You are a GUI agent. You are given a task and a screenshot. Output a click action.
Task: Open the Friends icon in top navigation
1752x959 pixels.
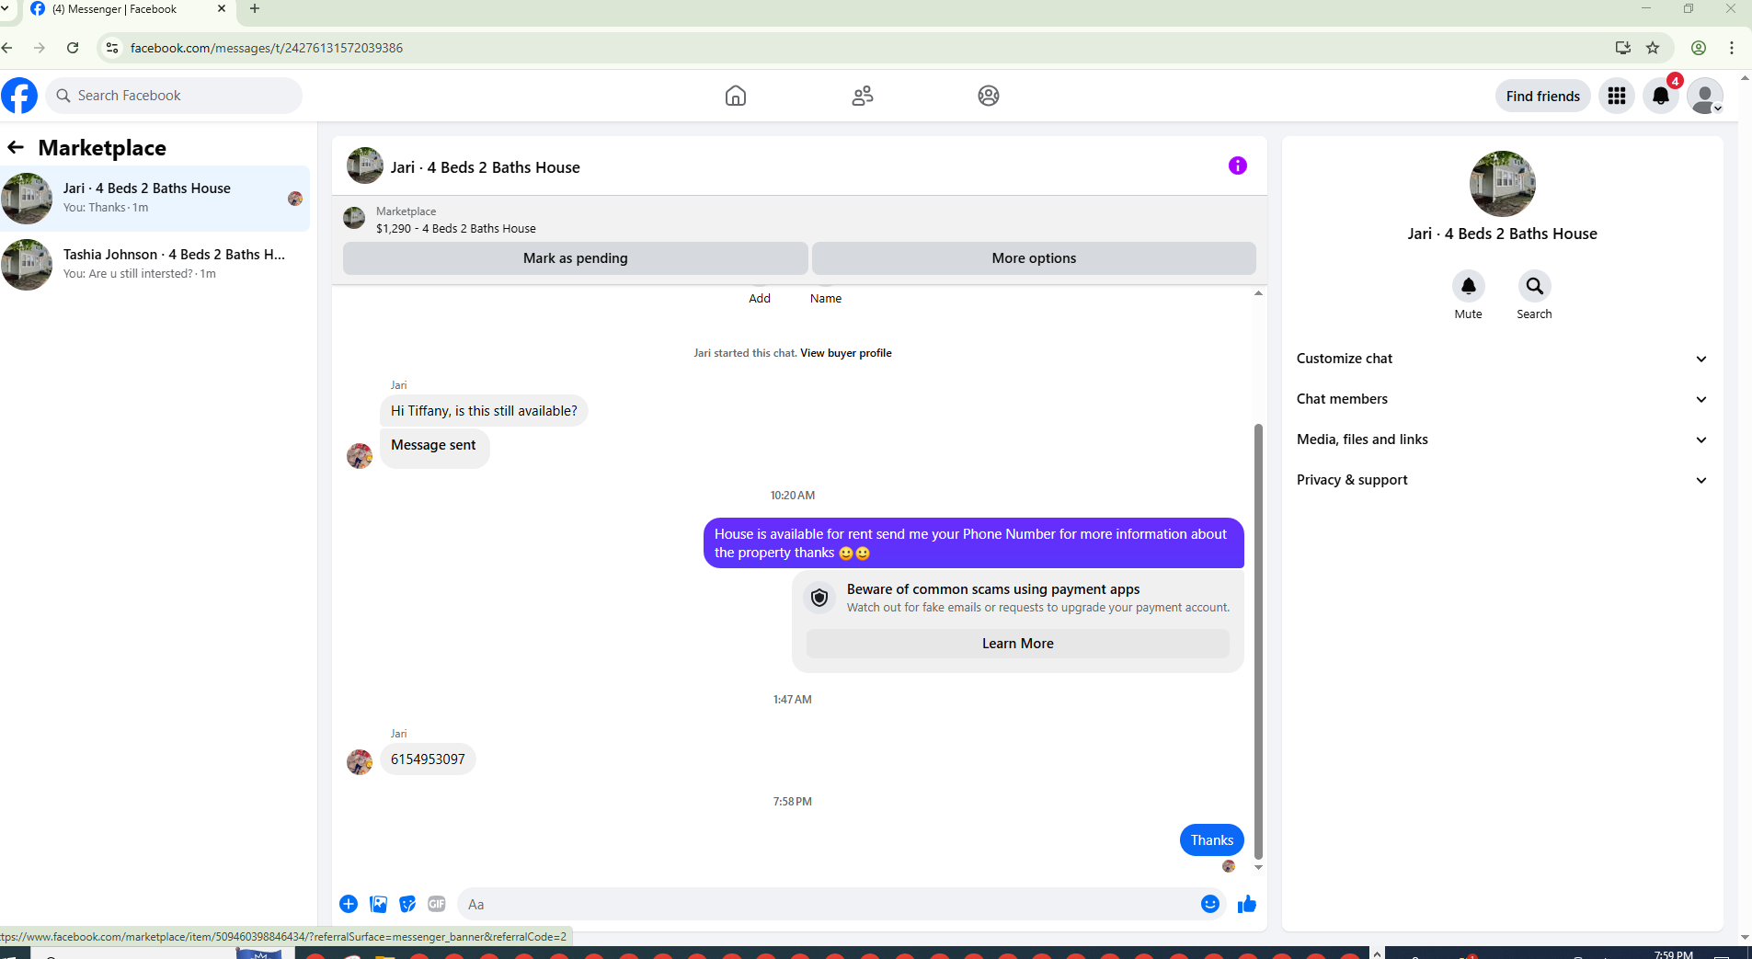[x=863, y=96]
